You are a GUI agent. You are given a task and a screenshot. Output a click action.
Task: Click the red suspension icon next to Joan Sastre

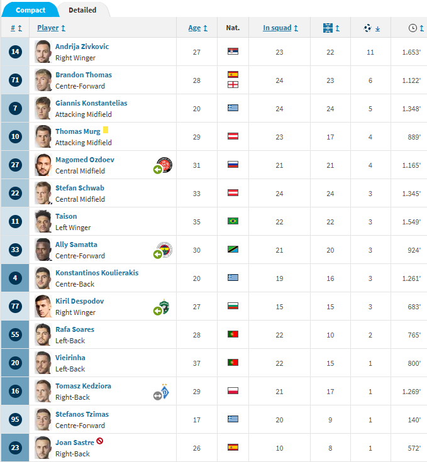[99, 441]
